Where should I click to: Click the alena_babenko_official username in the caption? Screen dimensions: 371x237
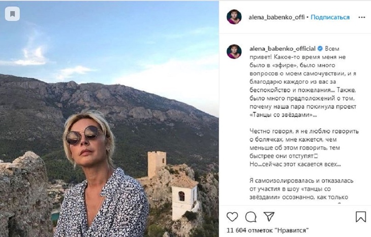[283, 49]
